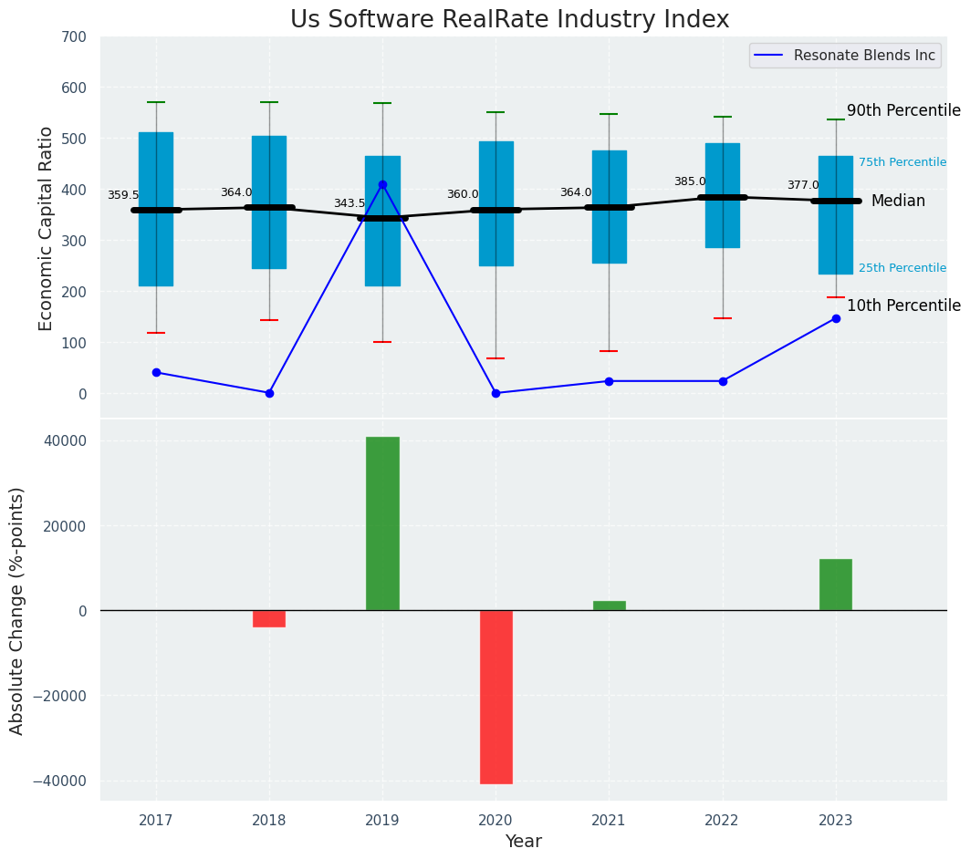Click the green 2023 change bar
970x859 pixels.
click(835, 585)
